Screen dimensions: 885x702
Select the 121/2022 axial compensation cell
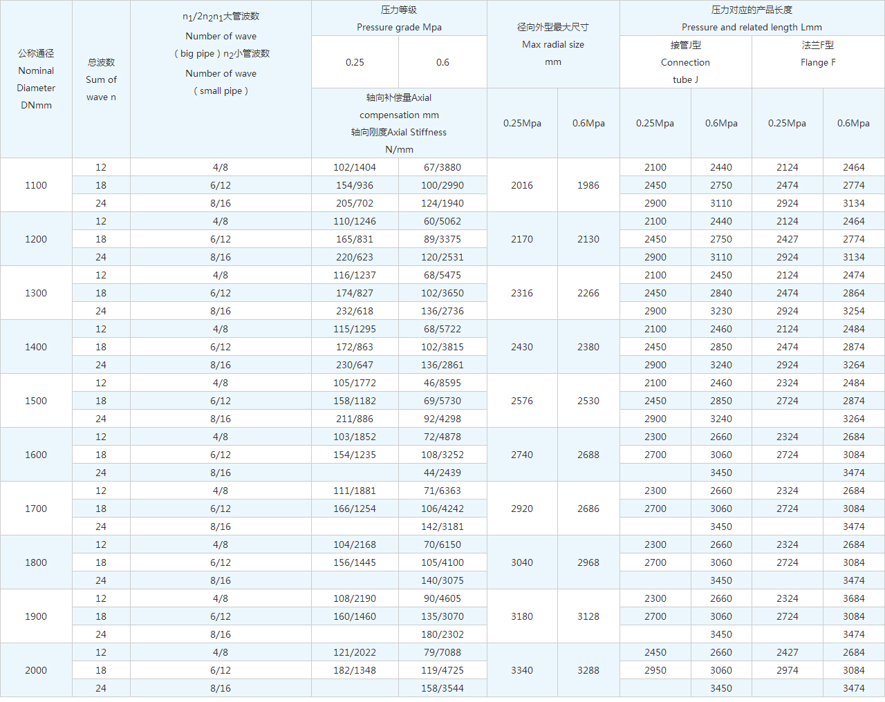click(355, 652)
